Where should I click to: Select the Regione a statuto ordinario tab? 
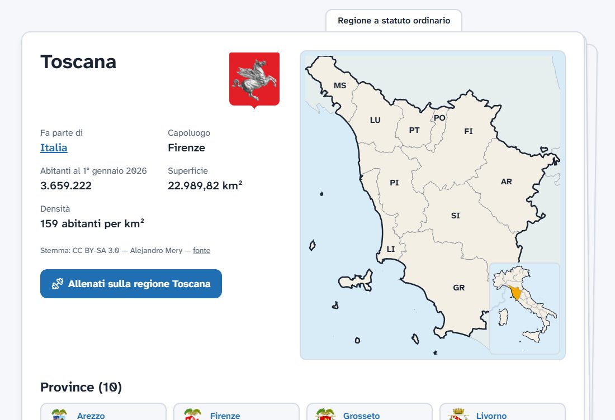(394, 20)
